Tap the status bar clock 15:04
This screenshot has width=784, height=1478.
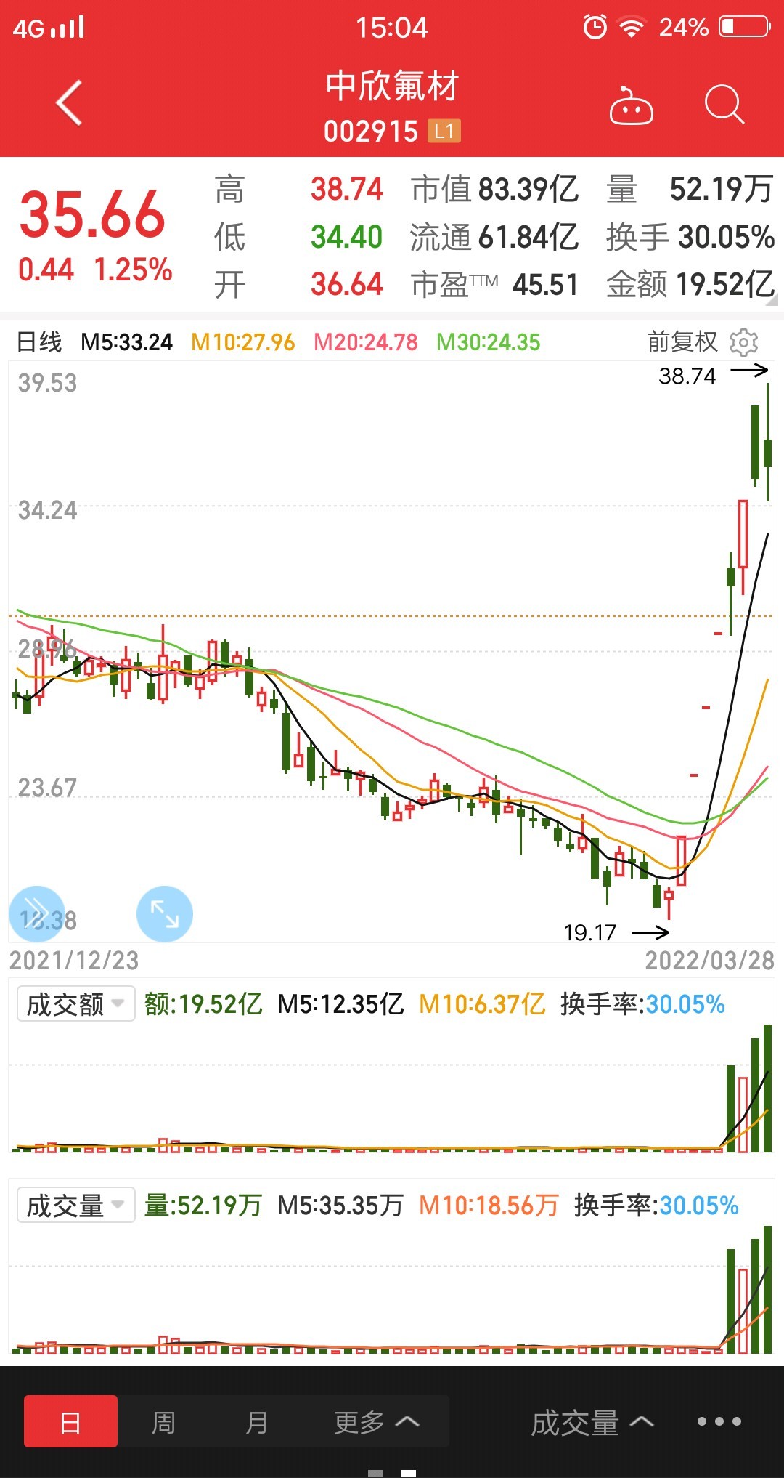point(392,28)
